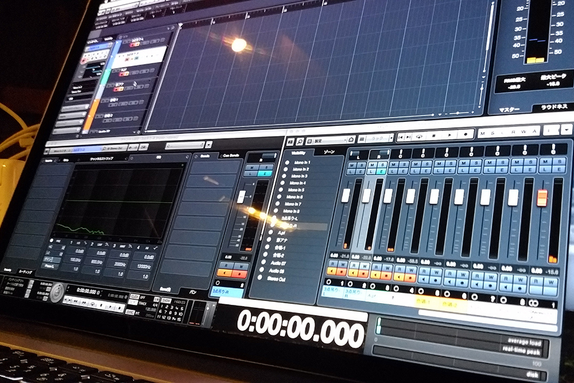Click the EQ curve display graph
Screen dimensions: 574x383
pos(121,202)
